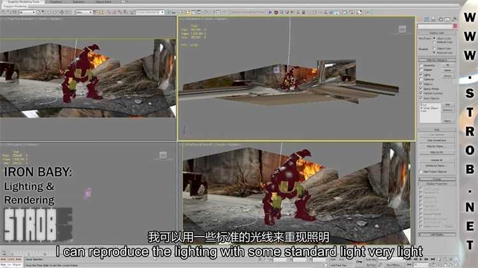This screenshot has width=478, height=268.
Task: Toggle the Helpers hide category checkbox
Action: (x=421, y=84)
